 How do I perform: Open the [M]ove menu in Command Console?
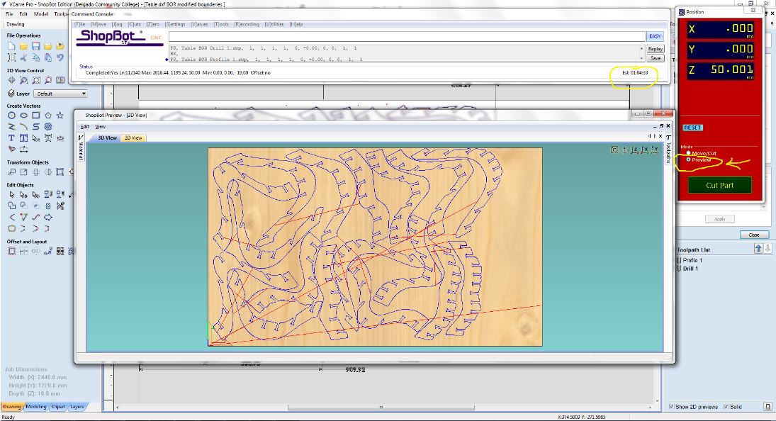(98, 24)
